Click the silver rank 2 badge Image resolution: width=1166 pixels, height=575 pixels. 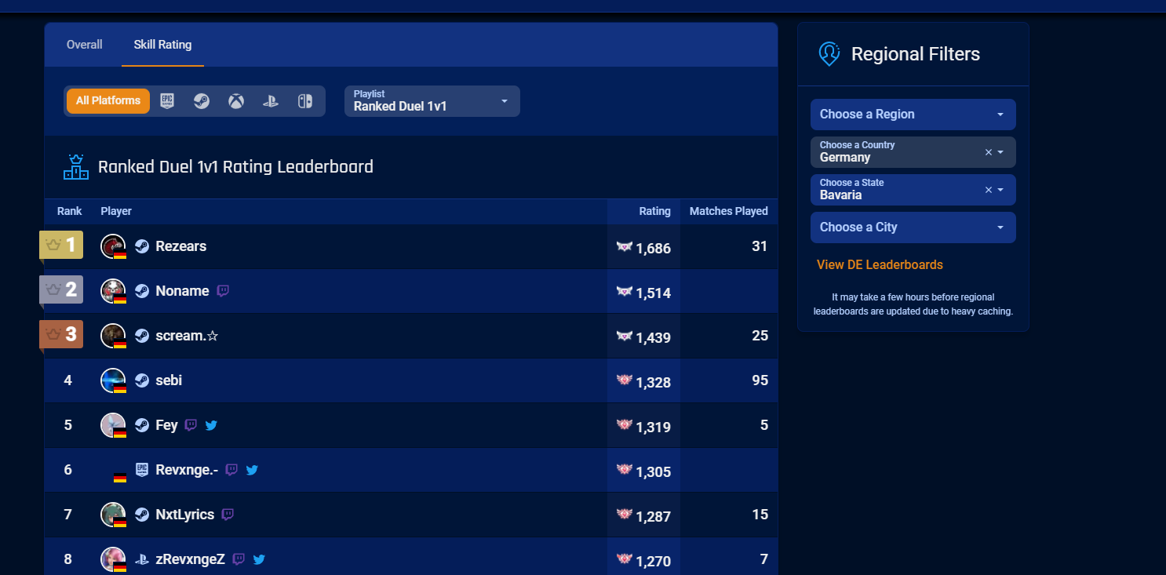(61, 289)
